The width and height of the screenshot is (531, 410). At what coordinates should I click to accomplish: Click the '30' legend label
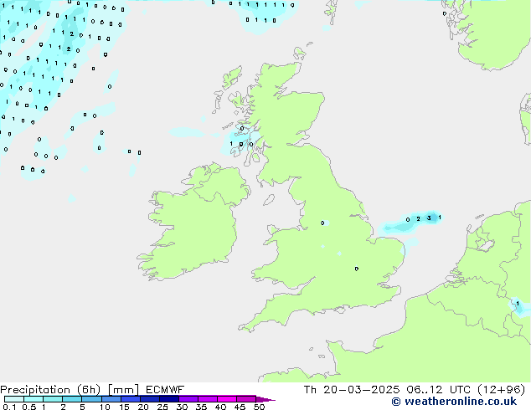pos(182,407)
